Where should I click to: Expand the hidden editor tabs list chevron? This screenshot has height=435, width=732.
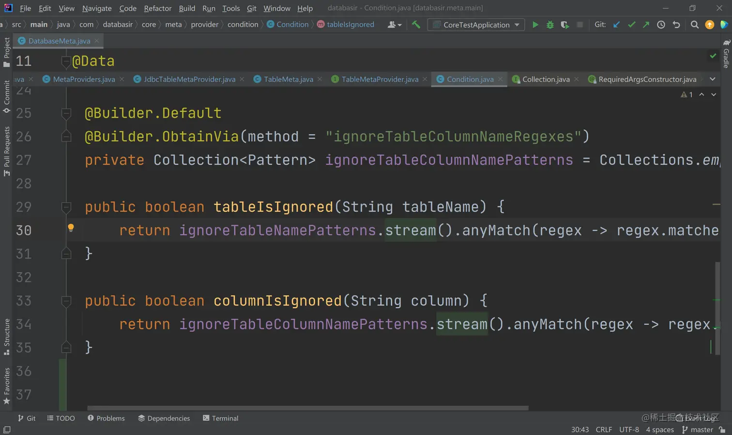pos(712,79)
